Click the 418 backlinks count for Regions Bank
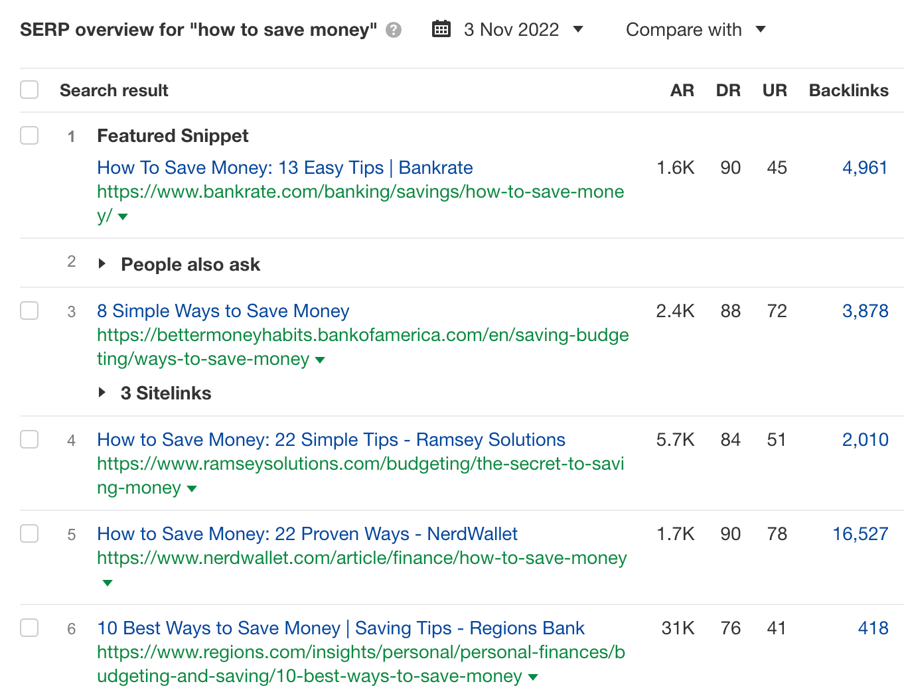 pos(873,628)
